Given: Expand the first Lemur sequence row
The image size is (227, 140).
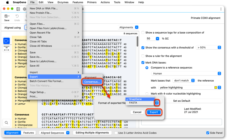Looking at the screenshot, I should pyautogui.click(x=16, y=67).
